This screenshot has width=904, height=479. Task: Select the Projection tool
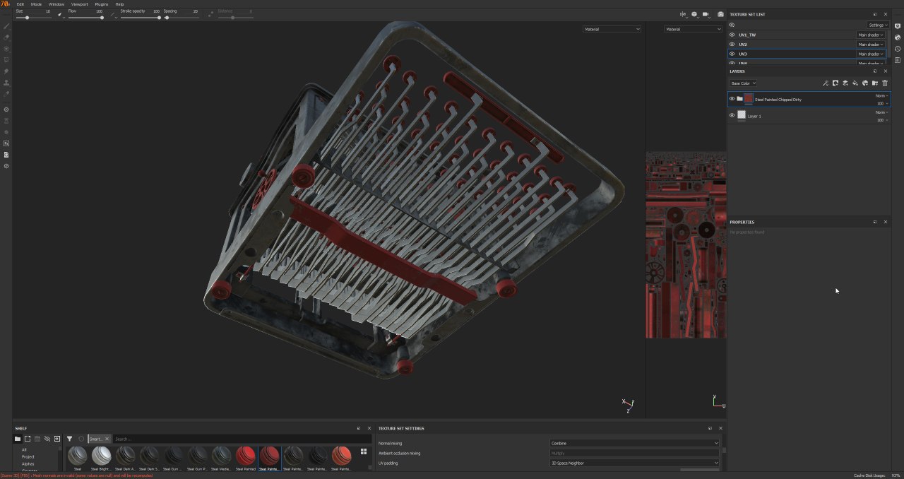[6, 49]
